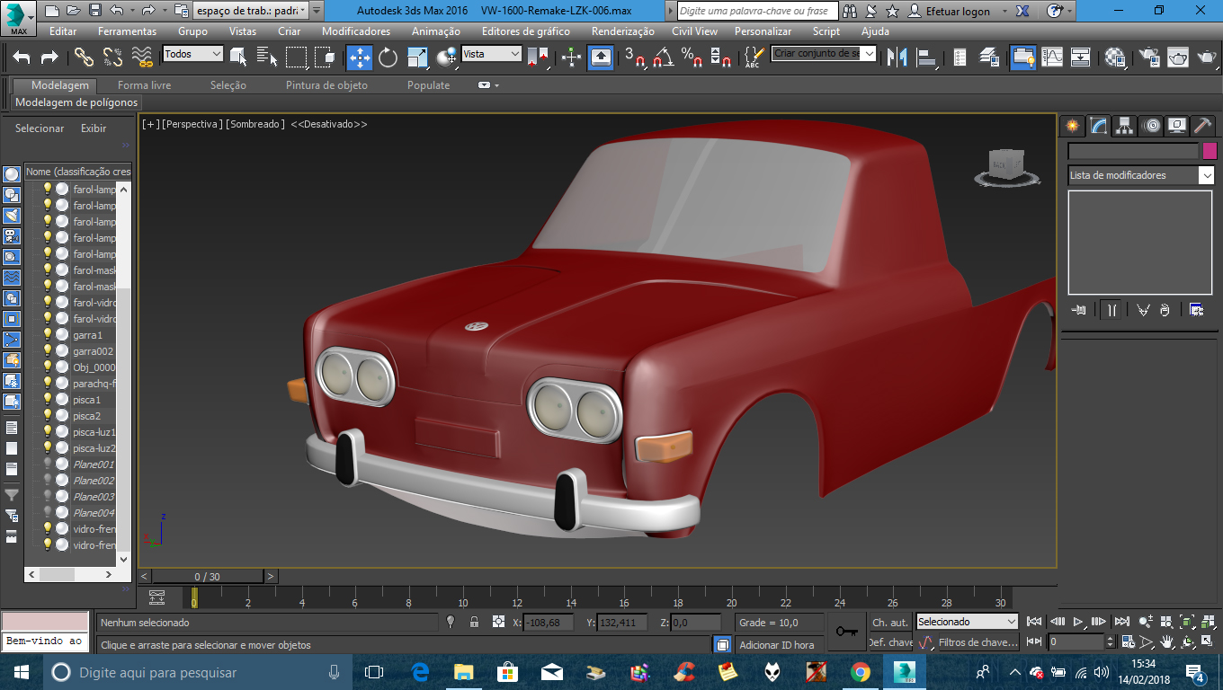This screenshot has height=690, width=1223.
Task: Open the Vista reference coordinate dropdown
Action: point(491,54)
